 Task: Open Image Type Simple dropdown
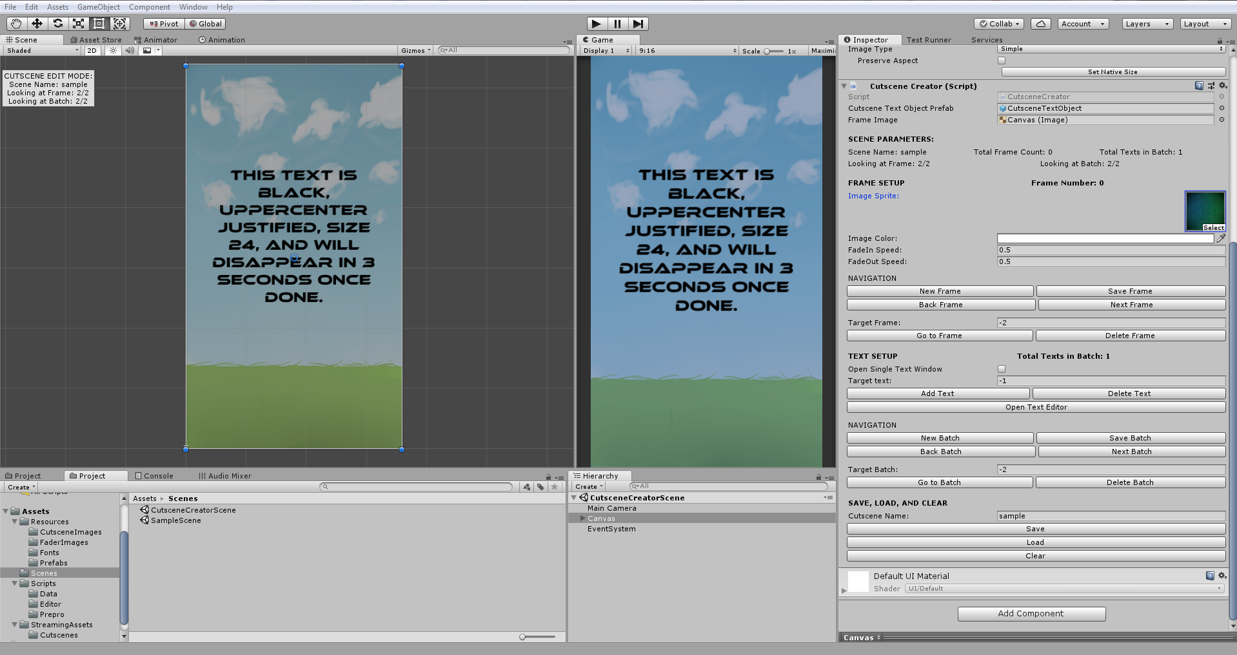pos(1111,49)
